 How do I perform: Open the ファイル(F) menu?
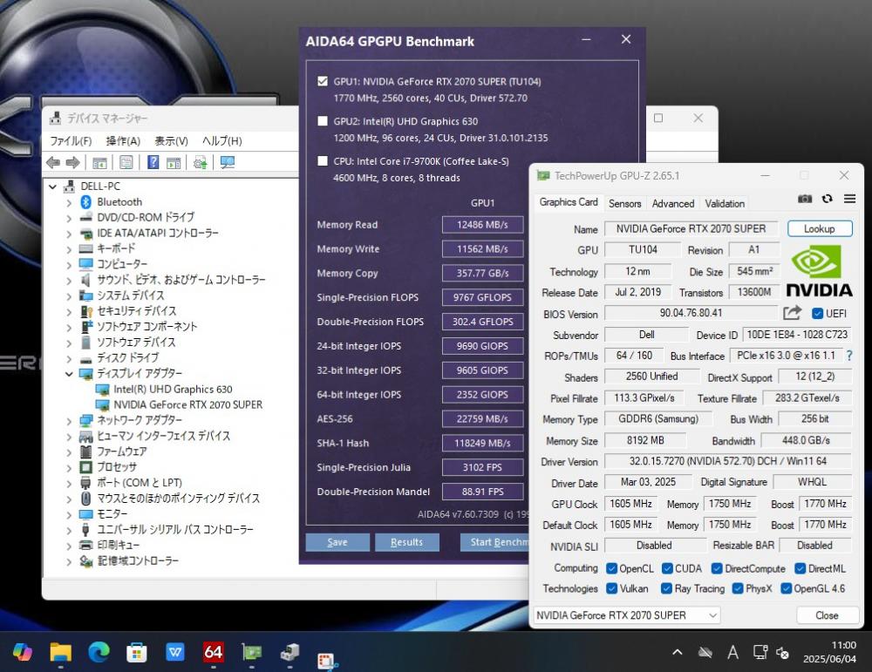tap(71, 140)
